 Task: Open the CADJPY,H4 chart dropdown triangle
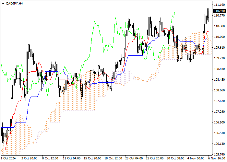pos(3,4)
